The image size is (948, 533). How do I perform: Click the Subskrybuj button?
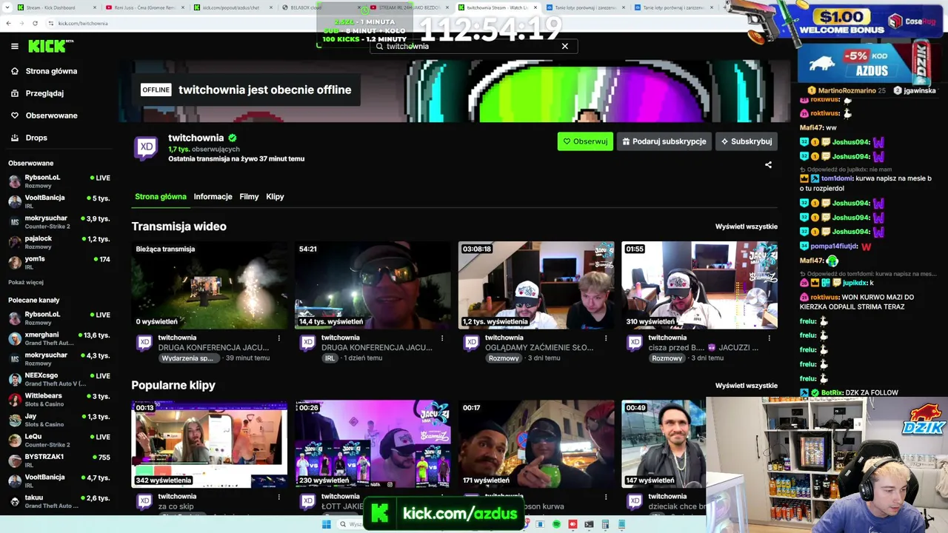(x=747, y=141)
